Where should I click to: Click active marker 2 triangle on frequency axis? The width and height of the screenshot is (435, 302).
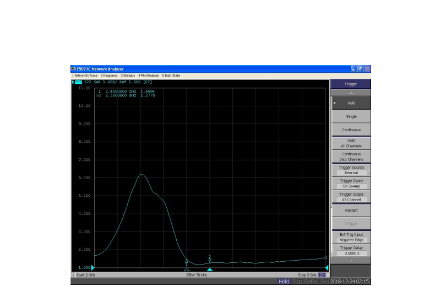tap(210, 269)
